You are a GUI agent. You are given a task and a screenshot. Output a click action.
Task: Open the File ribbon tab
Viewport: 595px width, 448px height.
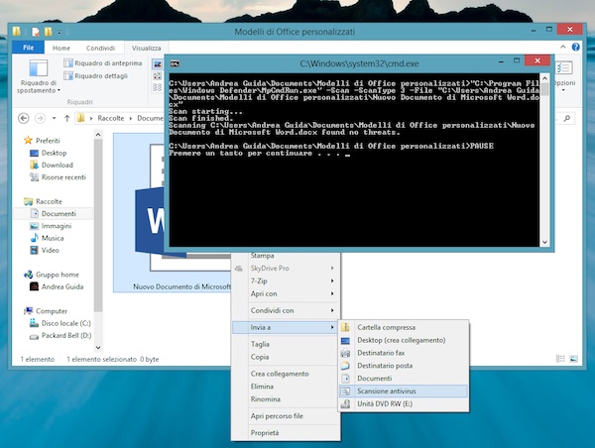tap(29, 48)
